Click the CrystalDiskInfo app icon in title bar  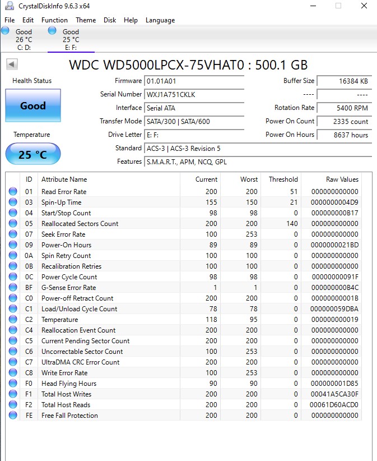click(x=10, y=6)
